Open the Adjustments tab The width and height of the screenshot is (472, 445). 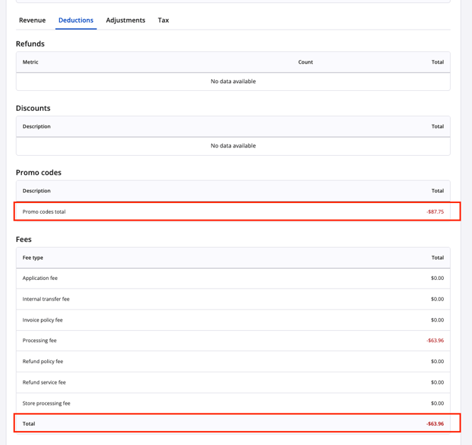[125, 20]
